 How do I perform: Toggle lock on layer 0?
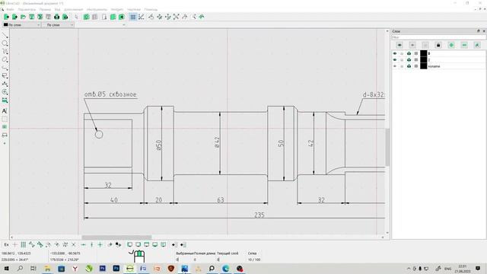pyautogui.click(x=402, y=53)
